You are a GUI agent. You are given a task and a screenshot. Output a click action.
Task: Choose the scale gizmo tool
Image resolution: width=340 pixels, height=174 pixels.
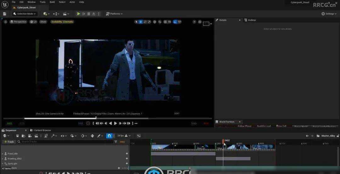click(x=149, y=22)
